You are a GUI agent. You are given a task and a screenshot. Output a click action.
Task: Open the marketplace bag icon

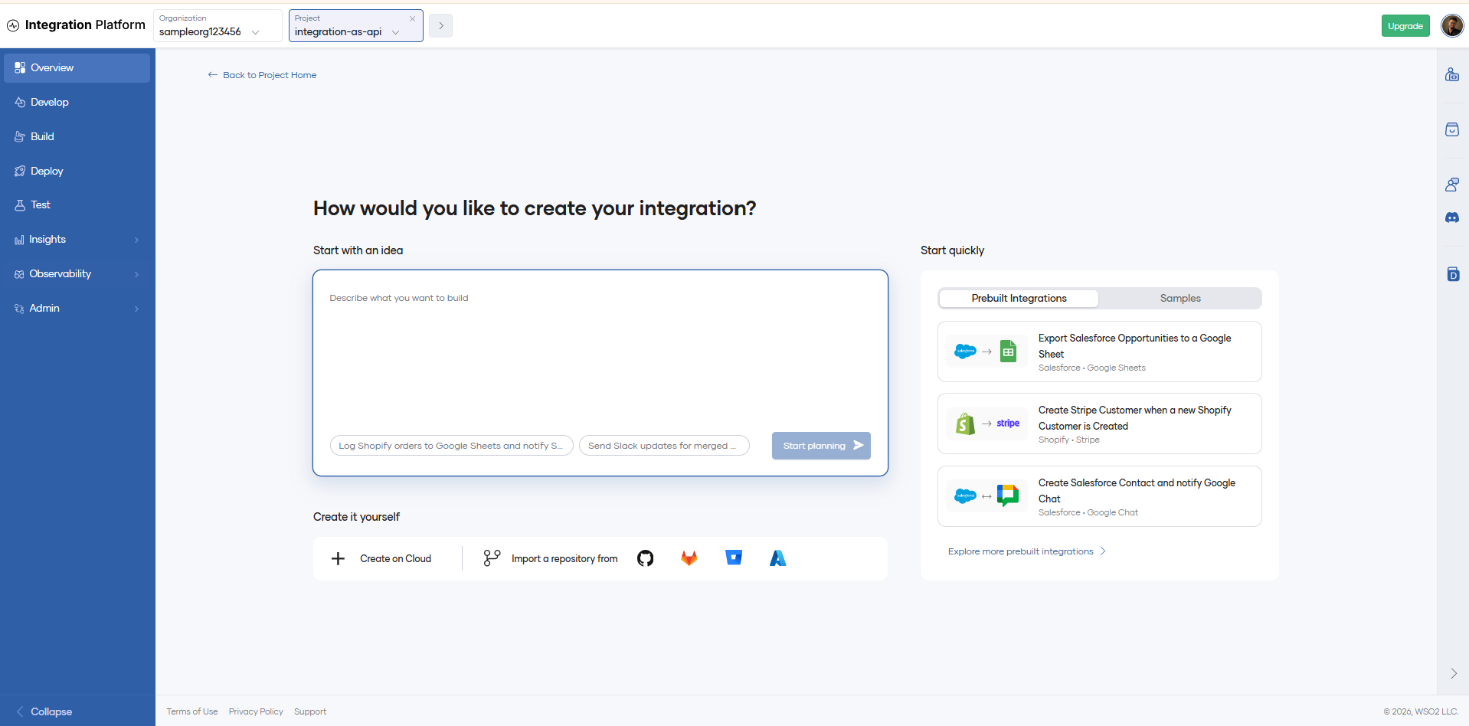click(x=1452, y=129)
